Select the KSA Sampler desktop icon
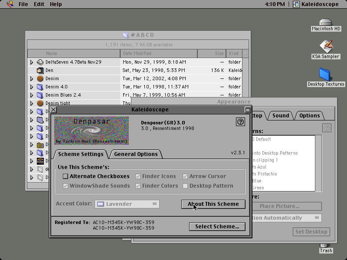Screen dimensions: 347x260 pyautogui.click(x=326, y=46)
